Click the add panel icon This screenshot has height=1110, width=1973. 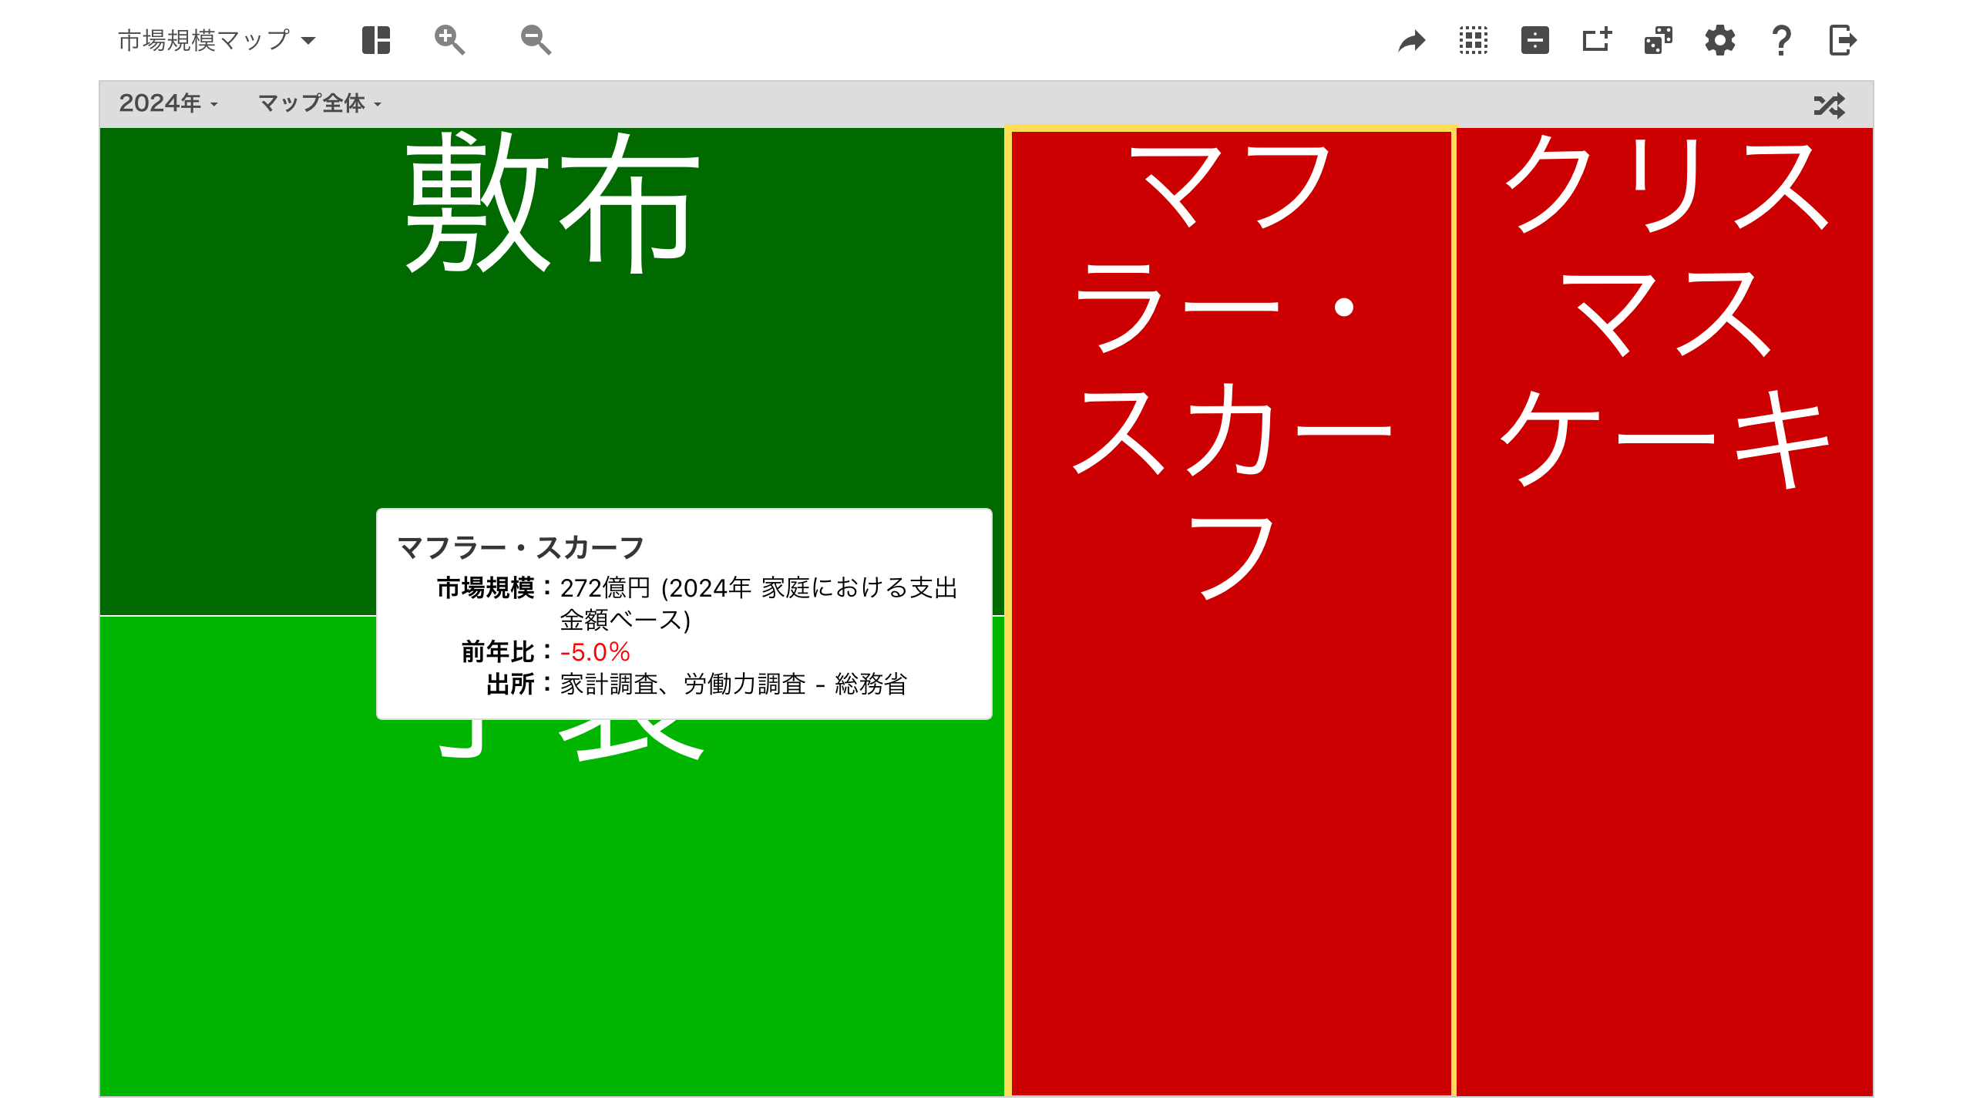1596,39
